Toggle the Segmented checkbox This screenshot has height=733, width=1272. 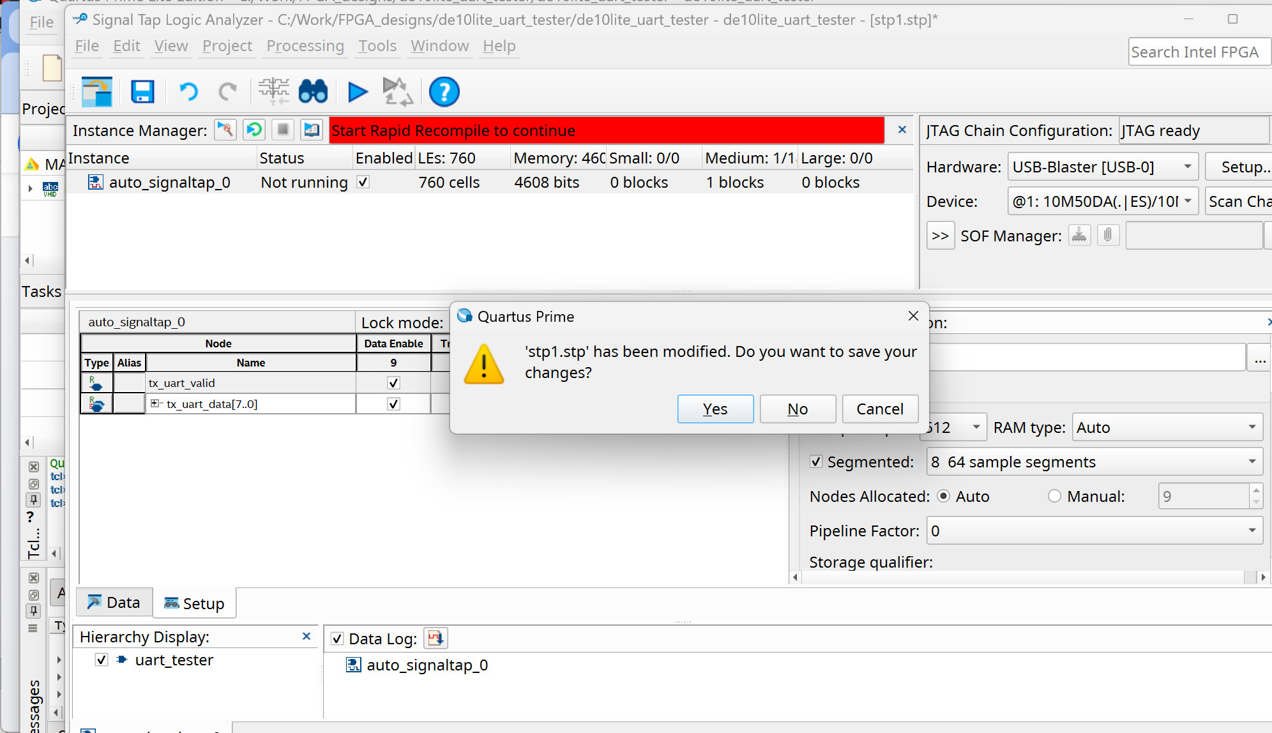(816, 462)
